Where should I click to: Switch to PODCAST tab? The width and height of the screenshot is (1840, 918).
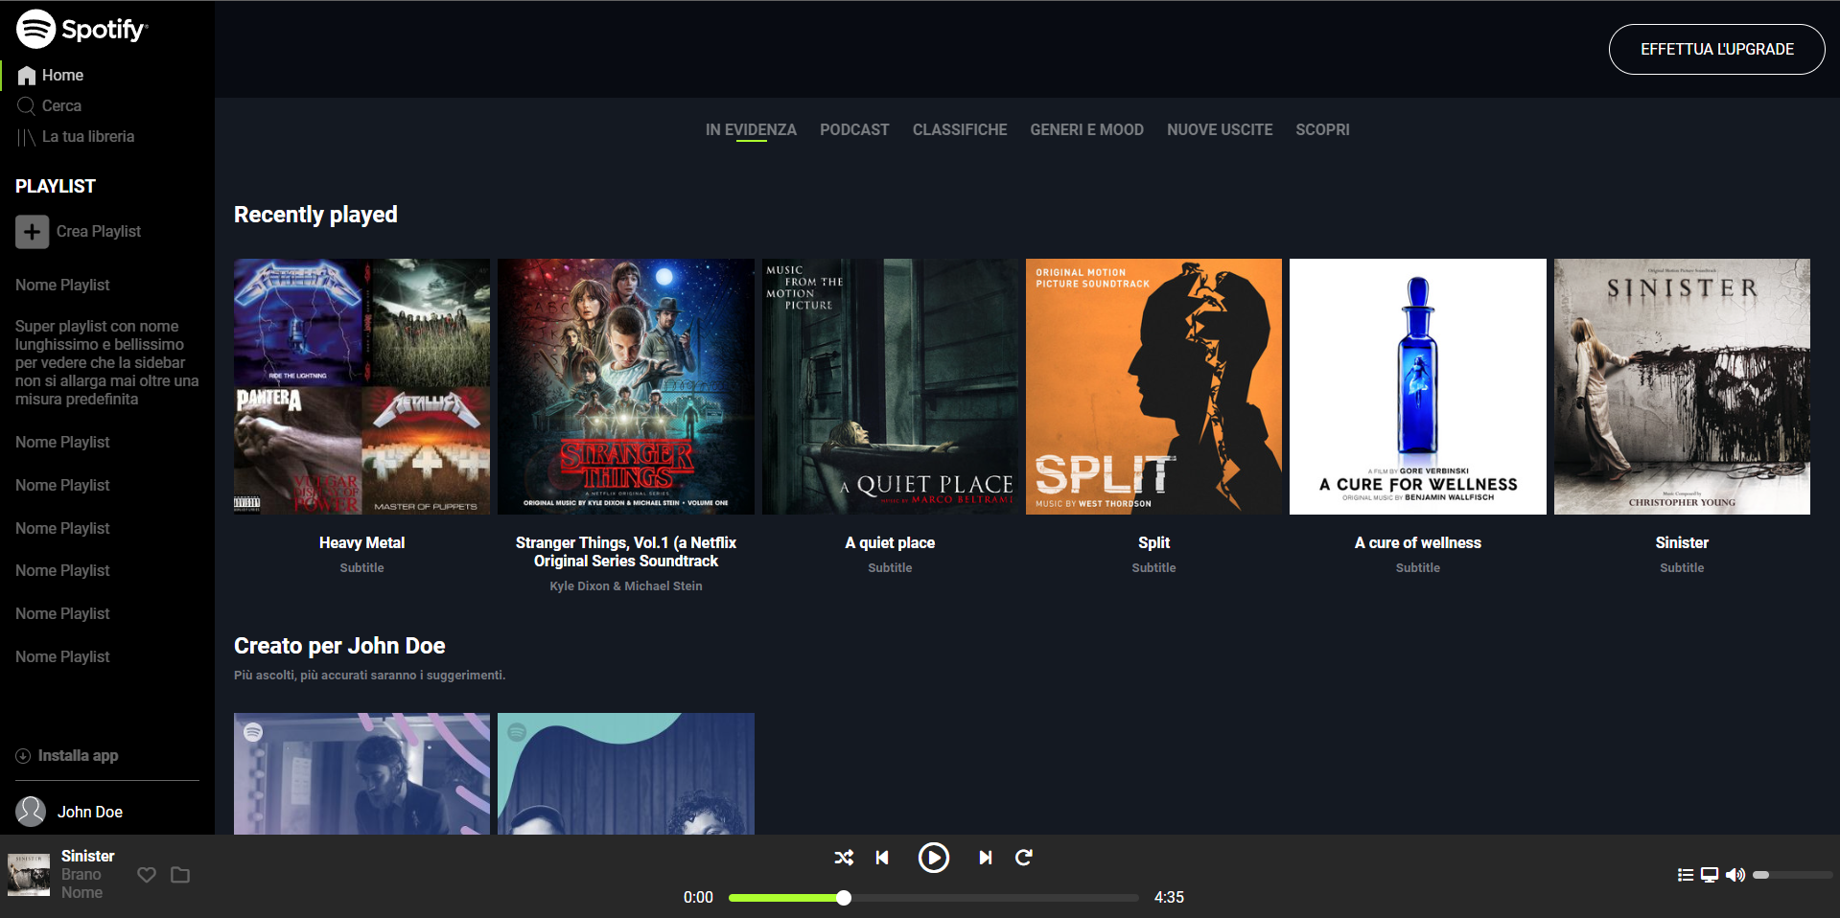(854, 129)
